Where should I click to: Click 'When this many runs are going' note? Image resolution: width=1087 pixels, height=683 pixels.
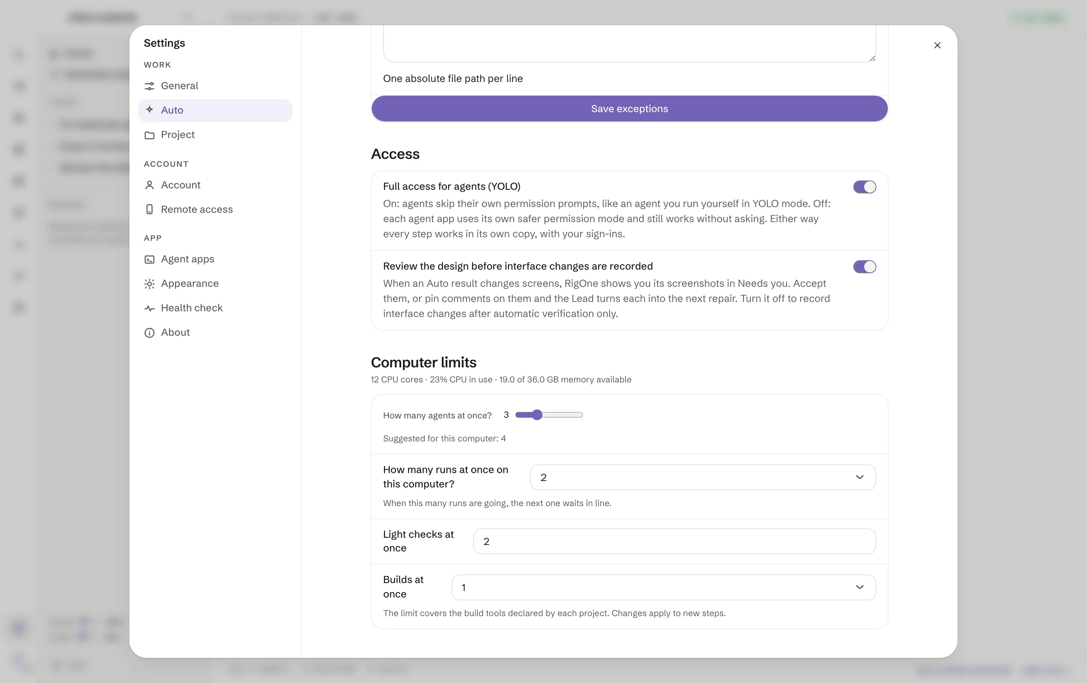[x=497, y=503]
